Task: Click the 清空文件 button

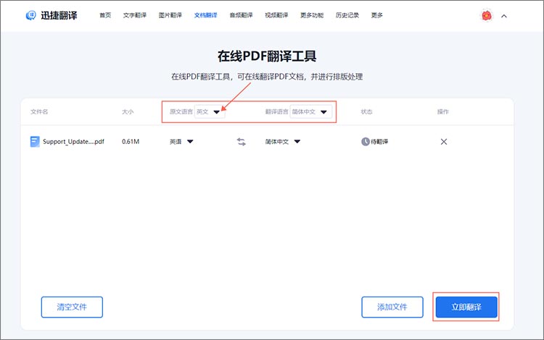Action: coord(72,307)
